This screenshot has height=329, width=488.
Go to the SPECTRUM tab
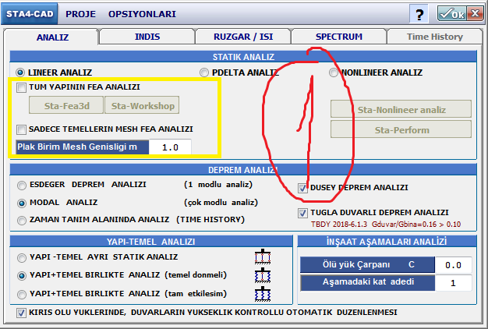pyautogui.click(x=338, y=37)
